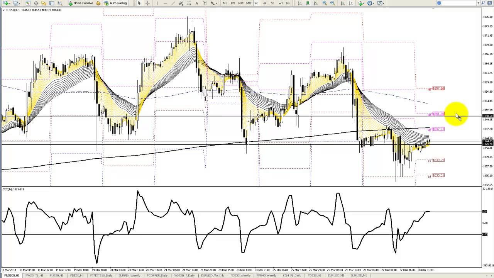
Task: Switch timeframe to H4
Action: click(264, 3)
